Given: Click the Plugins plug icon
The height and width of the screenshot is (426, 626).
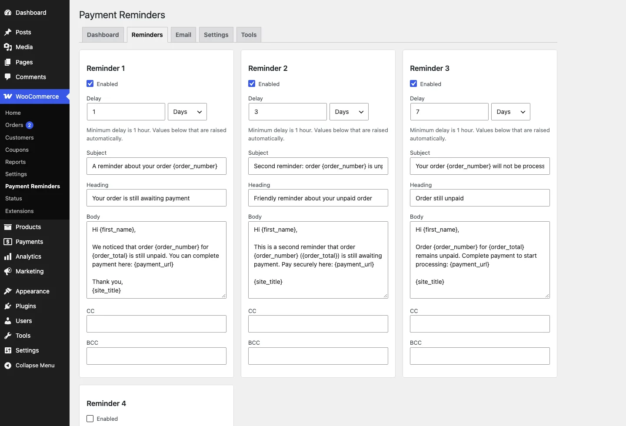Looking at the screenshot, I should coord(8,306).
